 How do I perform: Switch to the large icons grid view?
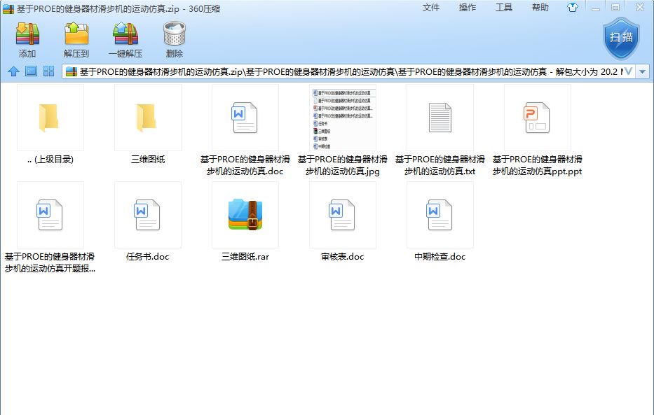pyautogui.click(x=49, y=71)
